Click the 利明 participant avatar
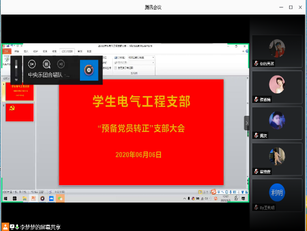Screen dimensions: 307x231 point(277,192)
